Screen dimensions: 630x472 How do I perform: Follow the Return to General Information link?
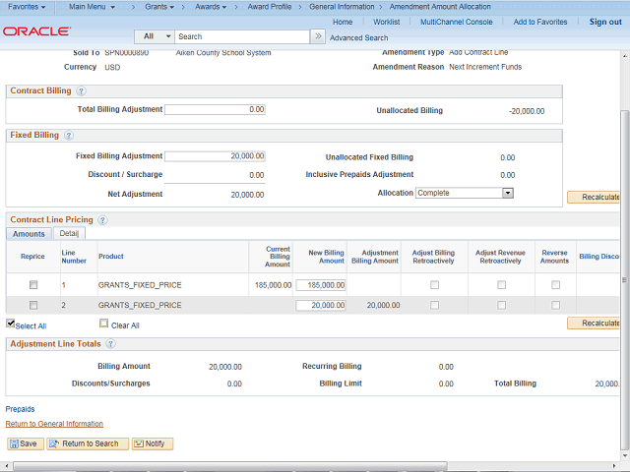54,424
